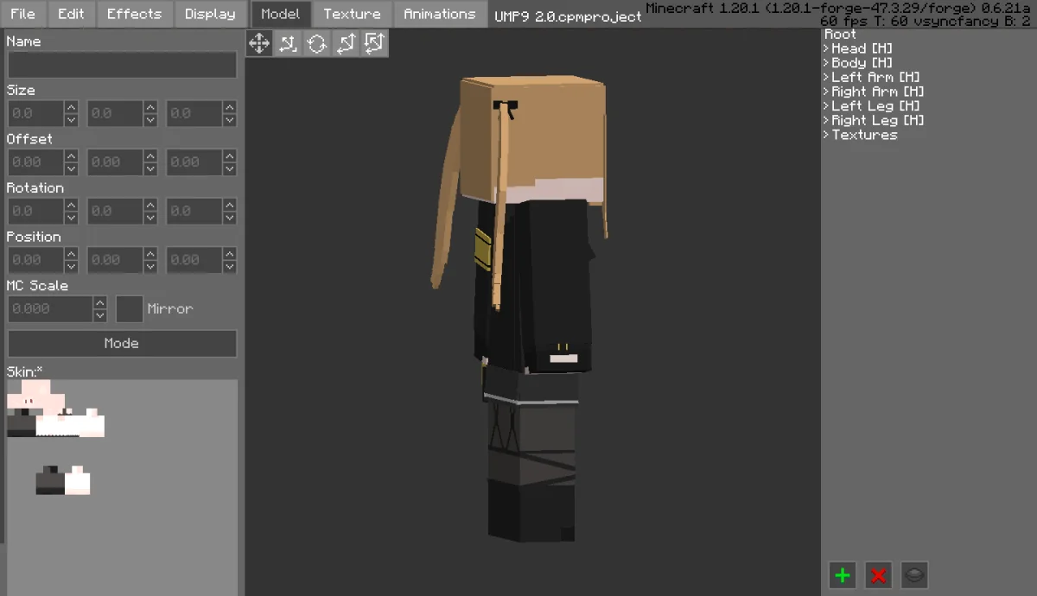
Task: Increase the third Rotation value with up arrow
Action: click(230, 205)
